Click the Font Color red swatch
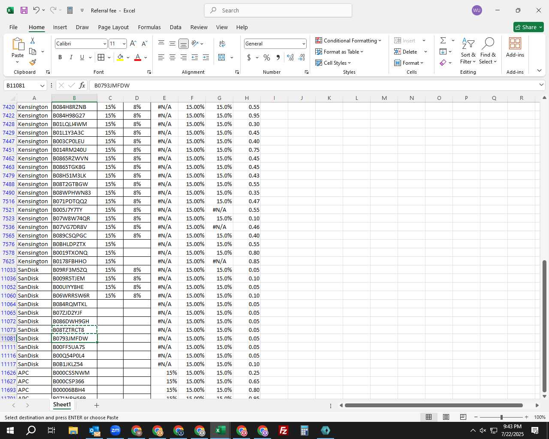Viewport: 549px width, 439px height. click(138, 57)
